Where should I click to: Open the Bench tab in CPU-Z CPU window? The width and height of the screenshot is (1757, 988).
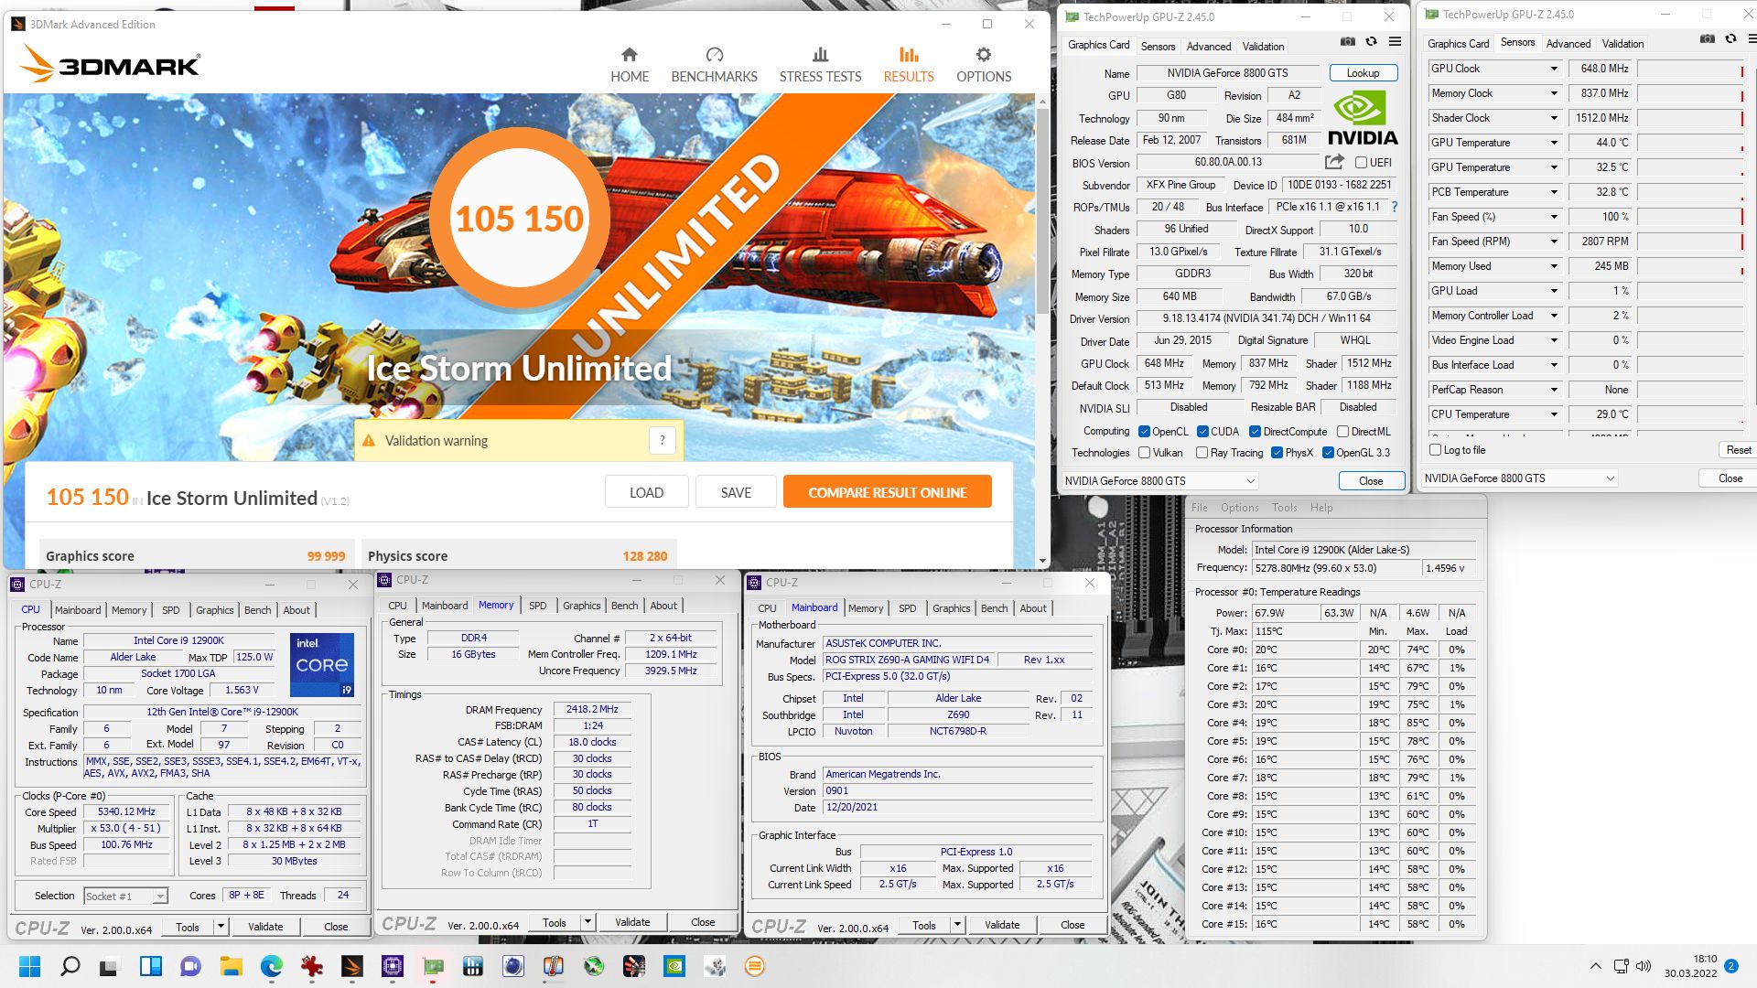click(x=258, y=610)
